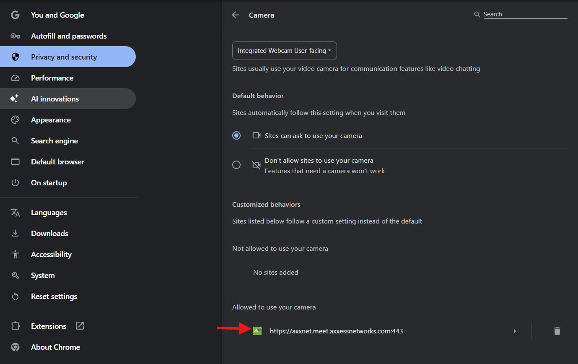Open the Downloads settings section
Screen dimensions: 578x364
point(49,234)
